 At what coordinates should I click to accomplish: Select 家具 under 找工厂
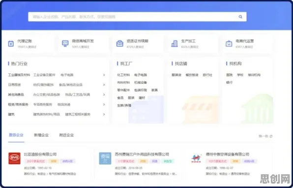(x=154, y=90)
